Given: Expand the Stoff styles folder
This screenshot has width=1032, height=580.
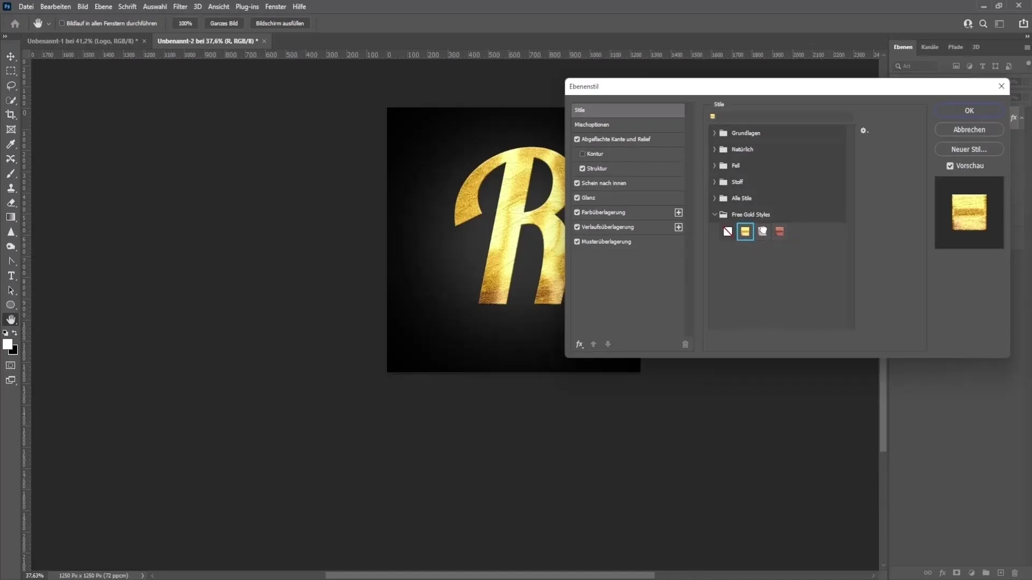Looking at the screenshot, I should [x=714, y=182].
